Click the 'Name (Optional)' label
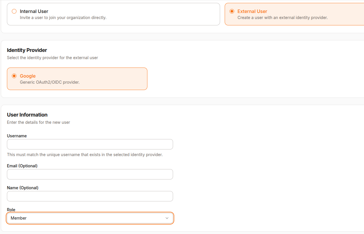Image resolution: width=364 pixels, height=234 pixels. [x=22, y=188]
